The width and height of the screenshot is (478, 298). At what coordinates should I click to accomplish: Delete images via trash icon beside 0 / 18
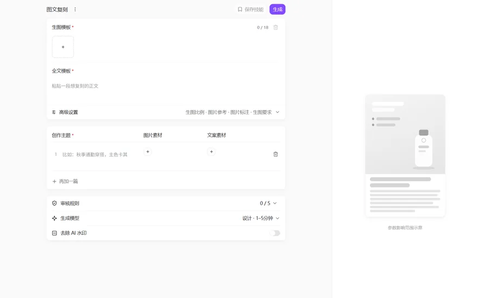click(x=275, y=28)
